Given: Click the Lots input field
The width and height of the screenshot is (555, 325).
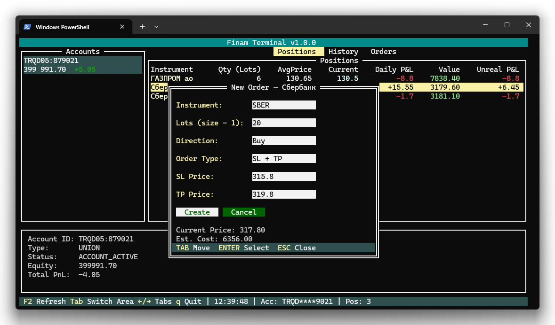Looking at the screenshot, I should (x=283, y=123).
